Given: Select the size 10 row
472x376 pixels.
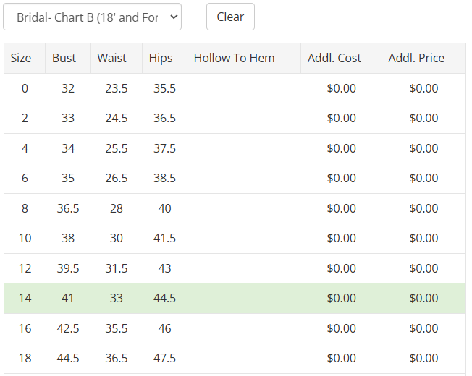Looking at the screenshot, I should [x=25, y=238].
